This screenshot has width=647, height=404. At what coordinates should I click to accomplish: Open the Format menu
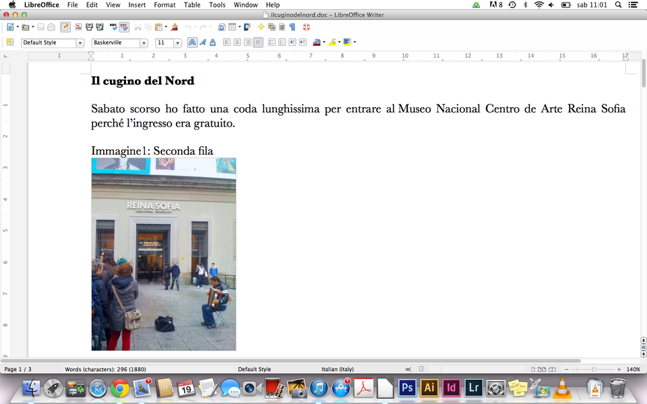pyautogui.click(x=164, y=5)
